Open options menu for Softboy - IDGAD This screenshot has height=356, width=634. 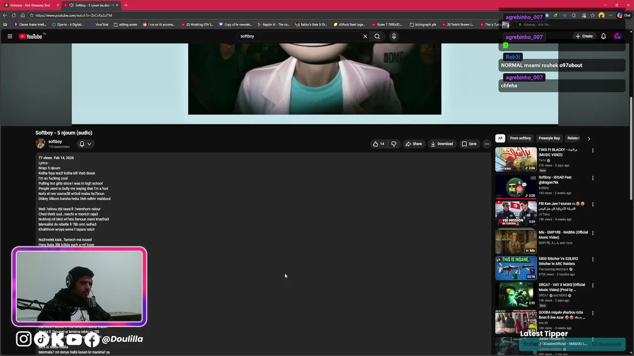click(x=593, y=178)
